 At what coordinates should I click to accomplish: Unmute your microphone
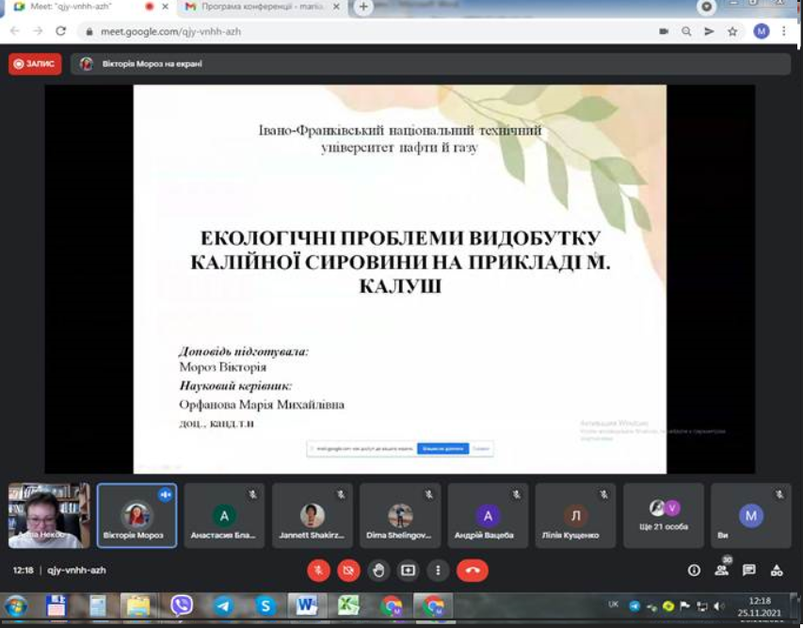pos(319,570)
